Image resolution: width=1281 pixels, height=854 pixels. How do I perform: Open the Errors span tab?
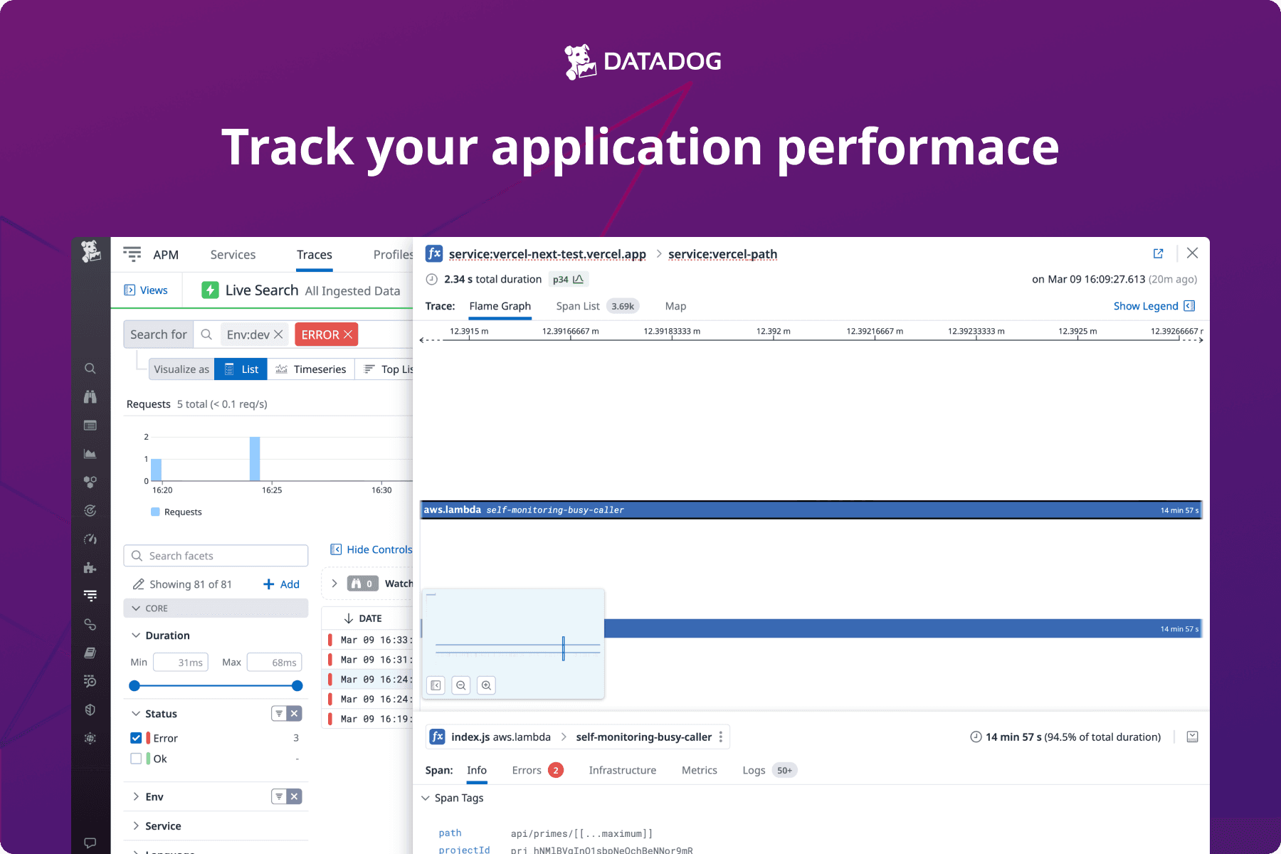tap(527, 770)
